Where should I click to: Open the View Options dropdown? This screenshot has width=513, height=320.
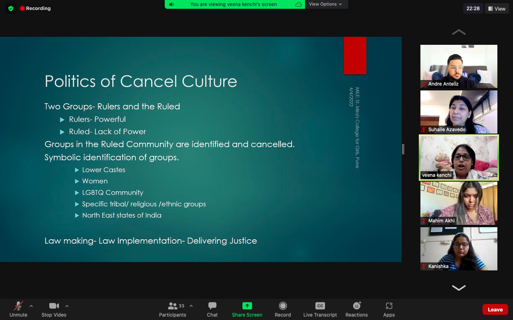(325, 4)
